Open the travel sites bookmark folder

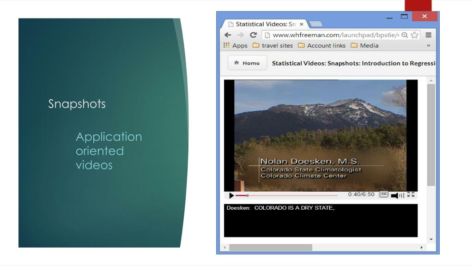(x=273, y=46)
